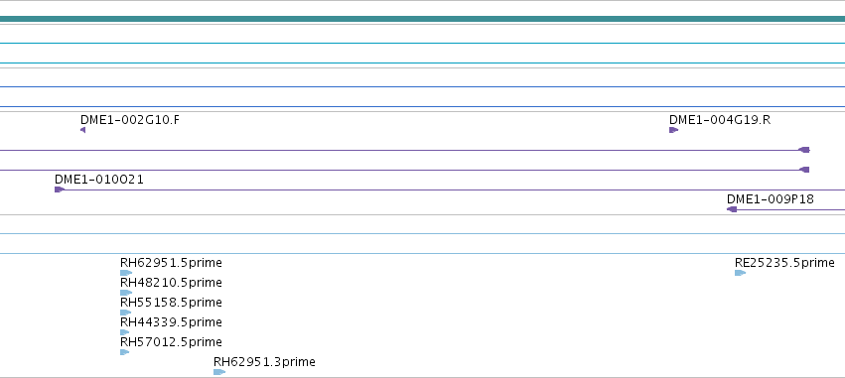Screen dimensions: 845x378
Task: Click the RH62951.5prime EST label
Action: pyautogui.click(x=171, y=263)
